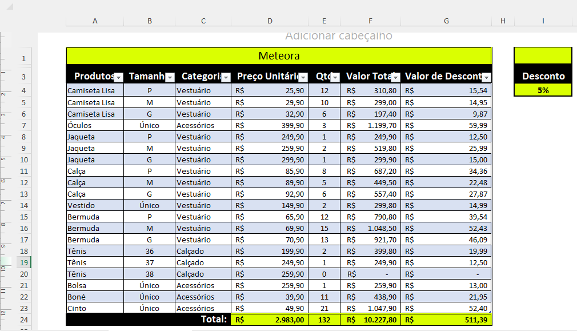Select size cell 38 for Tênis
The height and width of the screenshot is (331, 577).
pyautogui.click(x=150, y=274)
